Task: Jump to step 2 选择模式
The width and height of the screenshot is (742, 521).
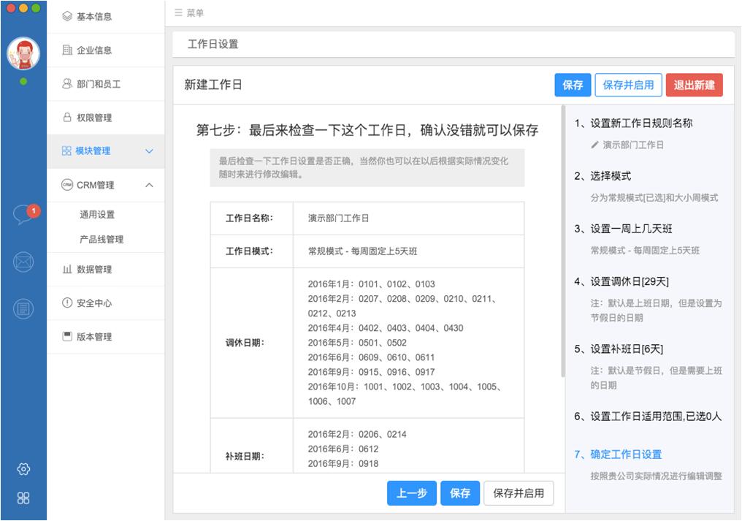Action: tap(603, 176)
